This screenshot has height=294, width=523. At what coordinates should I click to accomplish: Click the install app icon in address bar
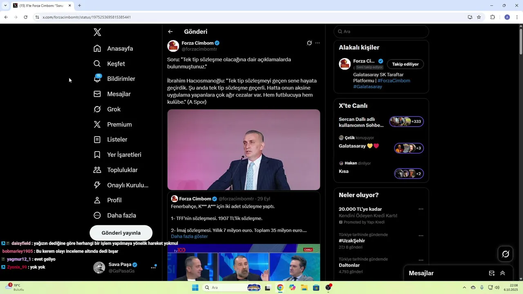pos(470,17)
